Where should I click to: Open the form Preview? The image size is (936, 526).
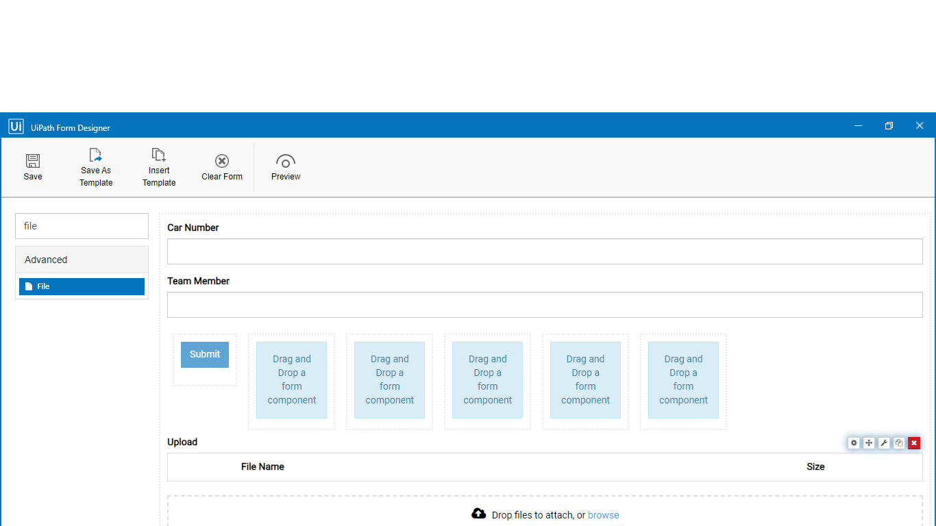pos(286,167)
